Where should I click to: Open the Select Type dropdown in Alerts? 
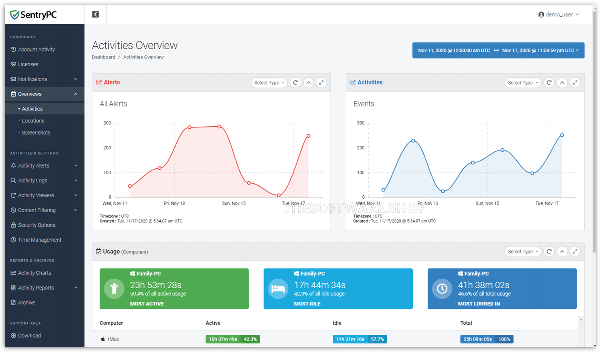[269, 83]
